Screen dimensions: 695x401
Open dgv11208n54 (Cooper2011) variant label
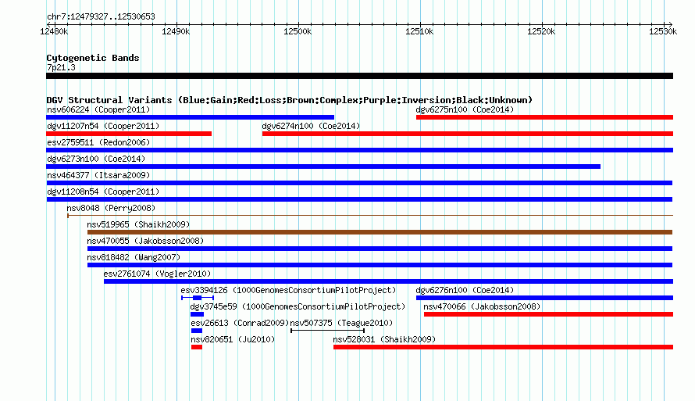tap(103, 192)
